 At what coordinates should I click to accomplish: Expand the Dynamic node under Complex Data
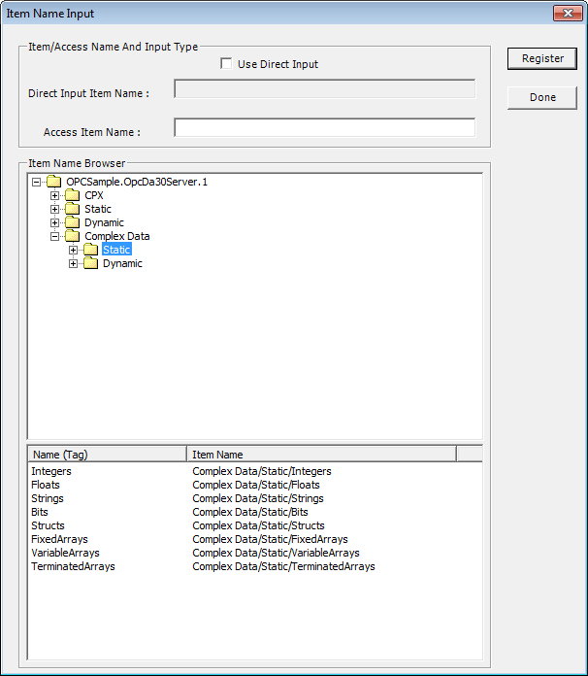pyautogui.click(x=73, y=263)
